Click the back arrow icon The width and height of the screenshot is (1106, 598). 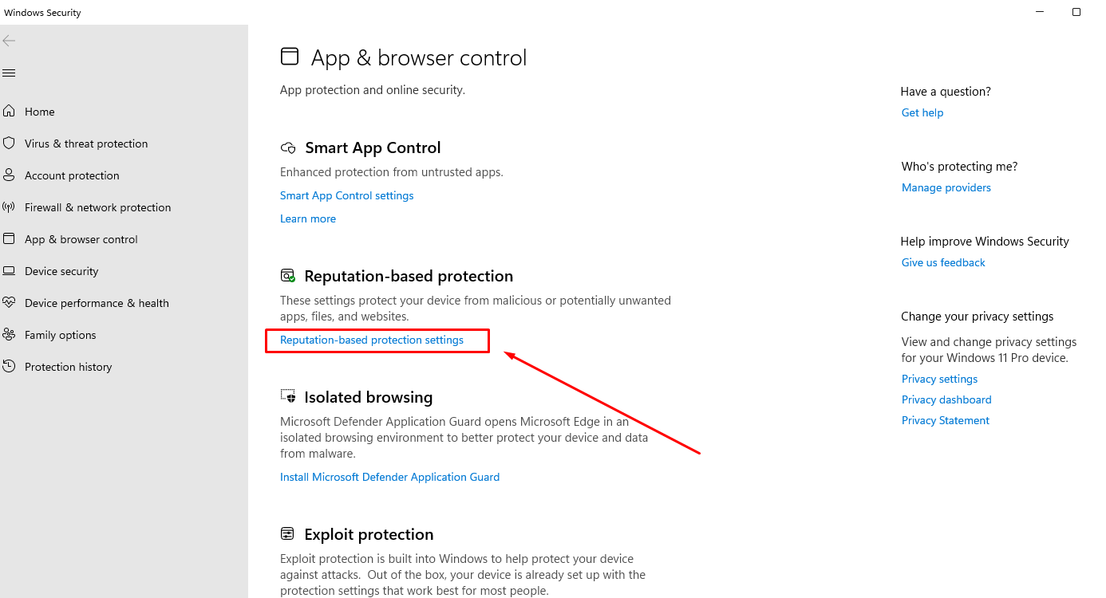click(x=9, y=41)
